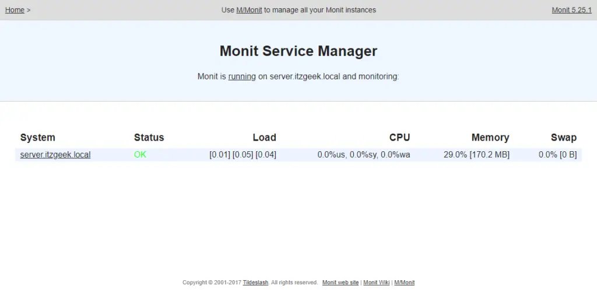This screenshot has height=303, width=597.
Task: Select the System column header
Action: coord(38,138)
